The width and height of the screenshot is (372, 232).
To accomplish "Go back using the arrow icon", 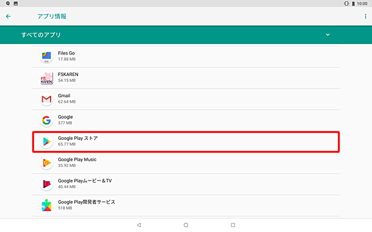I will (x=8, y=16).
